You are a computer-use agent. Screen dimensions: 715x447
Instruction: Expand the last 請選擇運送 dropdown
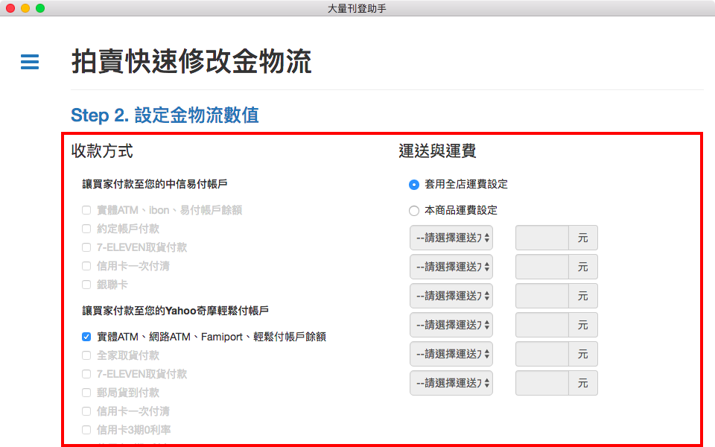[x=451, y=383]
